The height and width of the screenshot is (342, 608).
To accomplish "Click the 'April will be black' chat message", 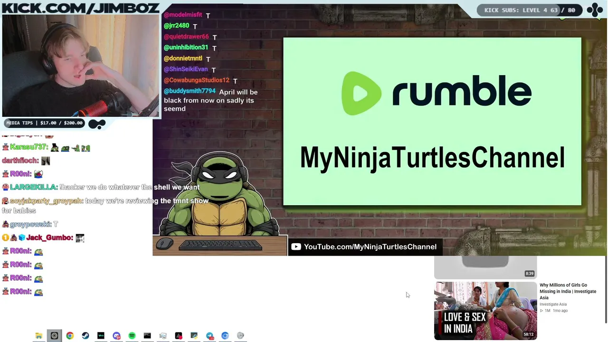I will [211, 100].
